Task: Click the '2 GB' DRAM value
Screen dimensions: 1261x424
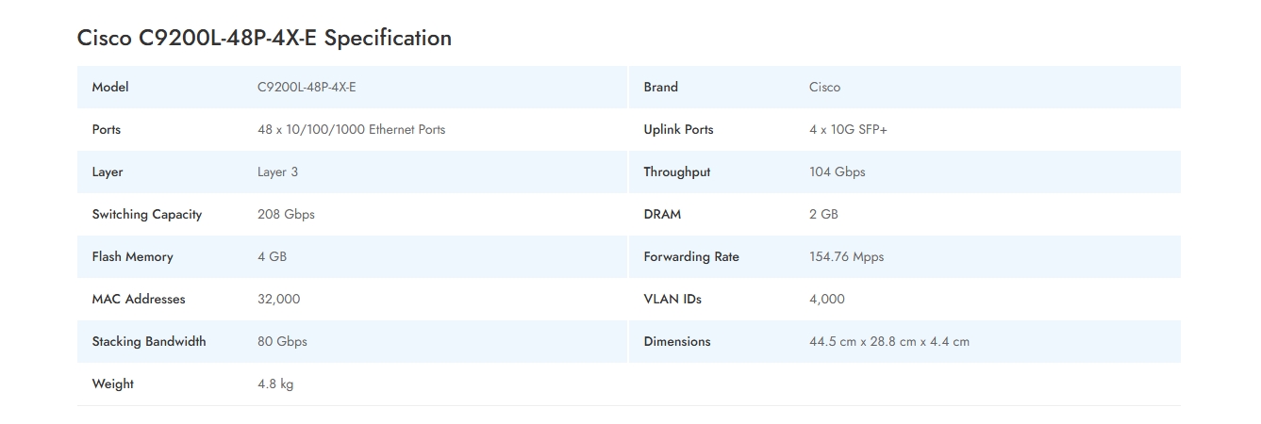Action: point(823,214)
